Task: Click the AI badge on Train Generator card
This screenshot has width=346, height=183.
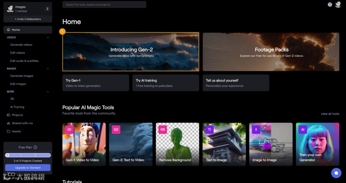Action: pyautogui.click(x=303, y=130)
